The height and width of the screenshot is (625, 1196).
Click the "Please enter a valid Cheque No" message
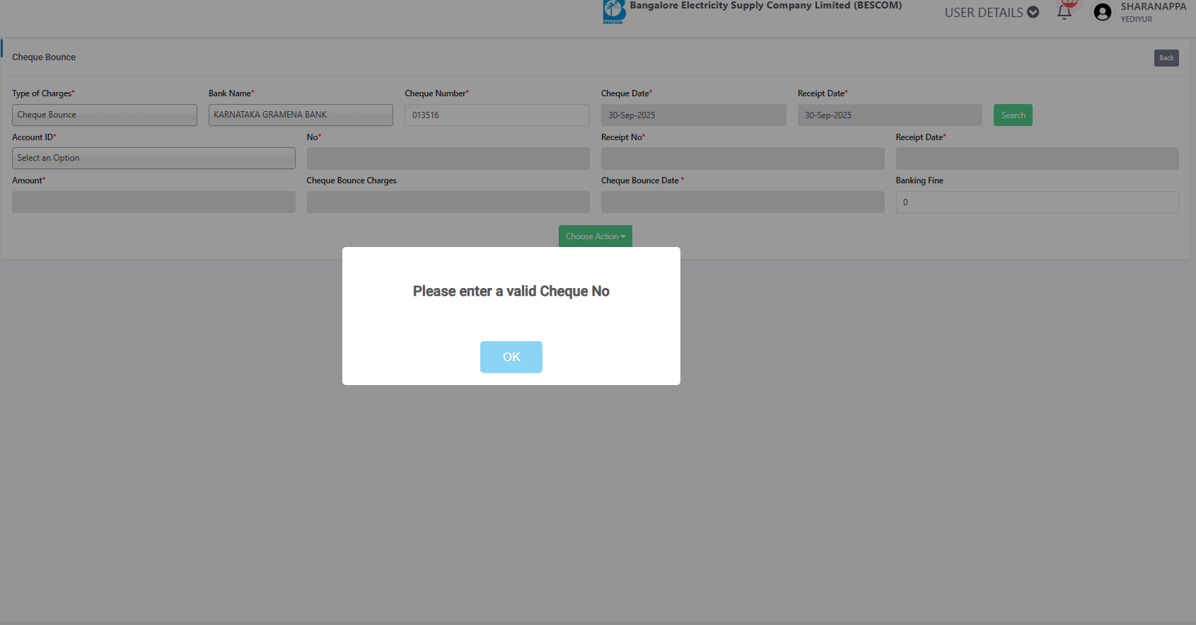pos(511,292)
